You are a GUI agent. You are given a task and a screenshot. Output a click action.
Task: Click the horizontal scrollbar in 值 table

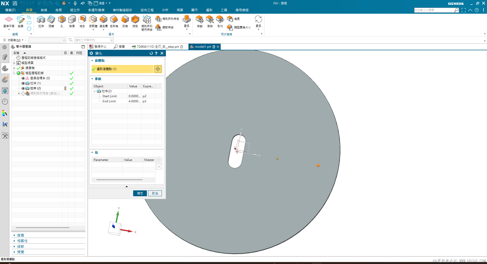tap(119, 180)
